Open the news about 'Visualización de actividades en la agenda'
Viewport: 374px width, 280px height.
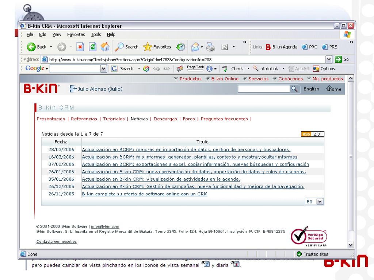(x=161, y=179)
